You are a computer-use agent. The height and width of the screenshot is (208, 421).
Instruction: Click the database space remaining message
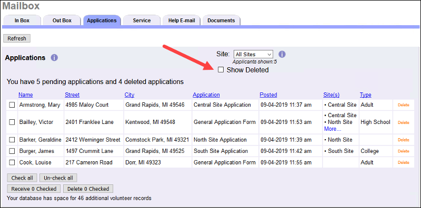[x=79, y=199]
